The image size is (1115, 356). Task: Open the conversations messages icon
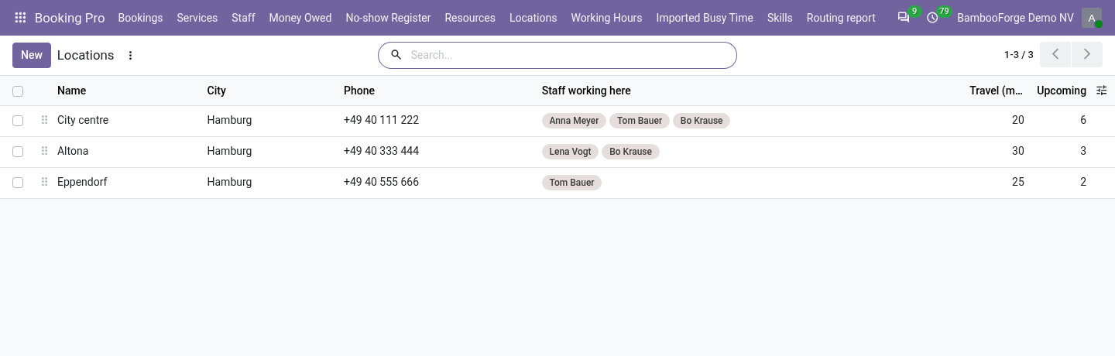pyautogui.click(x=904, y=18)
